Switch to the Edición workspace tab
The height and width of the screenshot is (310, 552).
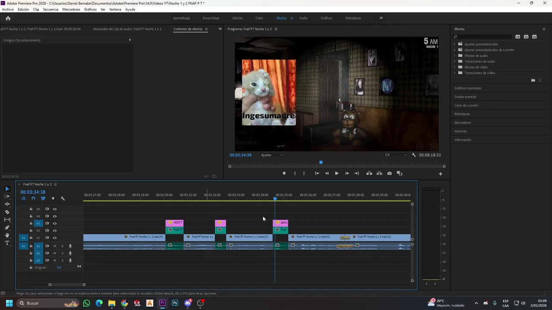[x=238, y=18]
